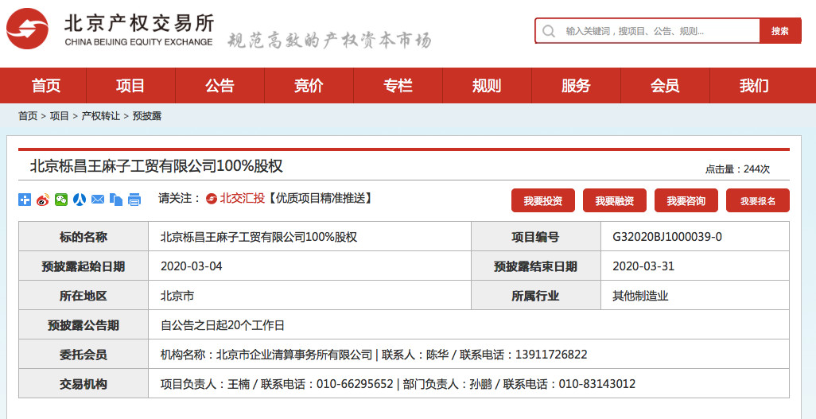
Task: Click the 【优质项目精准推送】 text
Action: point(321,198)
